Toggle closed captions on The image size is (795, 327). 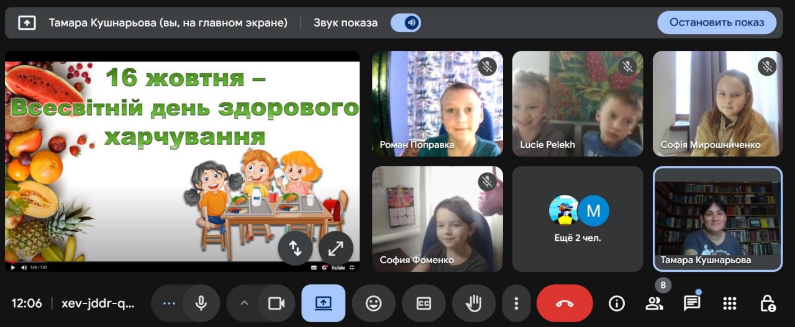click(x=424, y=303)
